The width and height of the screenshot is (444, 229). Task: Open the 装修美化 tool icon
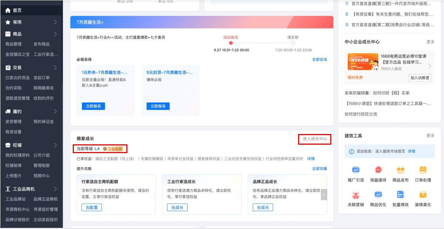[x=423, y=195]
